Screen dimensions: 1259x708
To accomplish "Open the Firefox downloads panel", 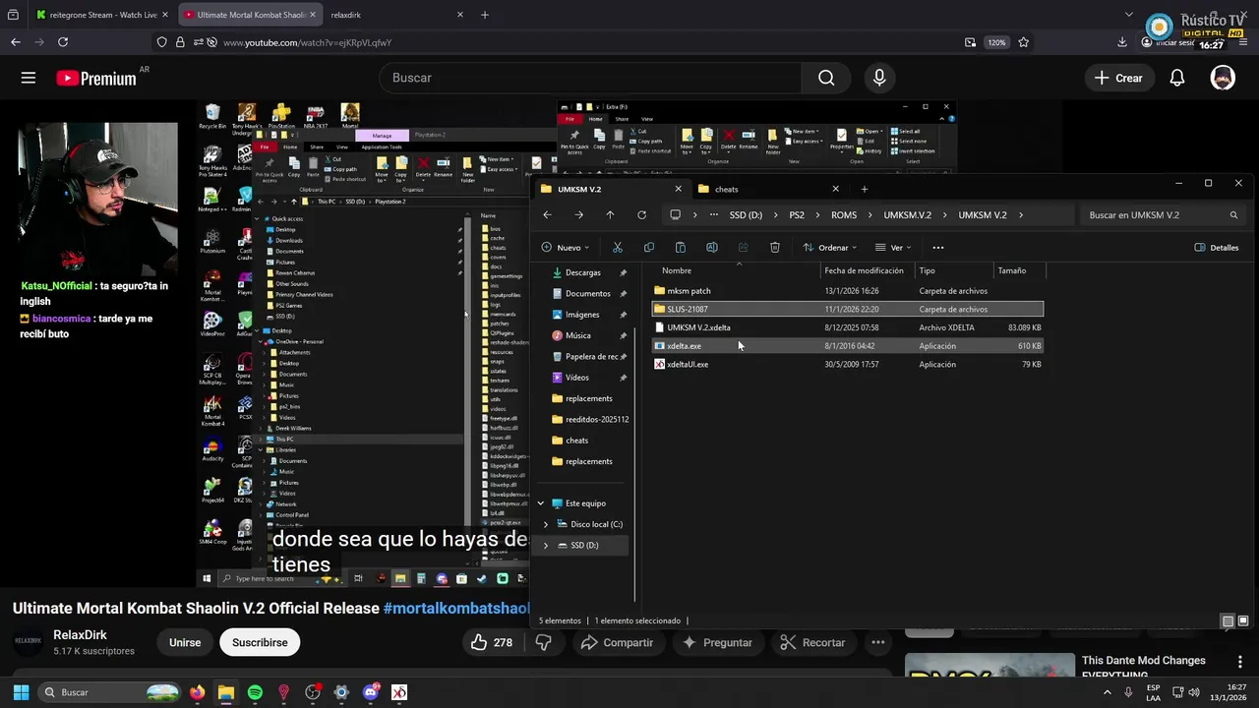I will 1122,42.
